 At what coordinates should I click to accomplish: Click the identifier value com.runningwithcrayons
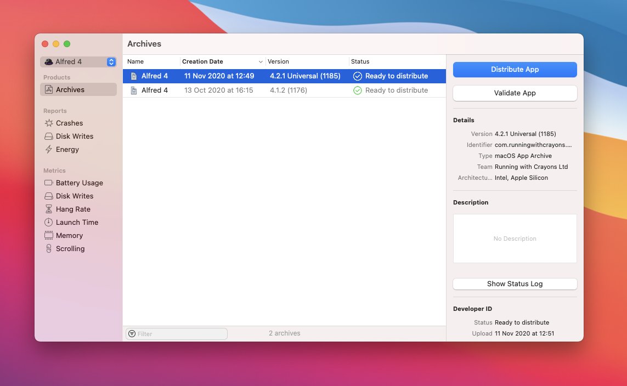click(533, 145)
